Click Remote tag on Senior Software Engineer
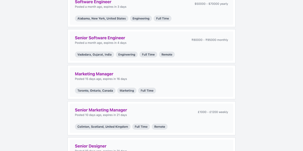 coord(167,55)
